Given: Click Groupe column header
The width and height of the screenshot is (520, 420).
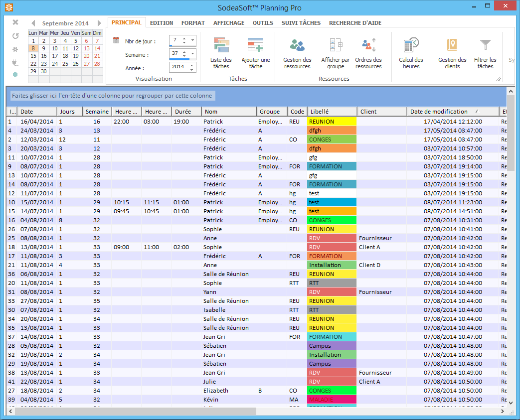Looking at the screenshot, I should click(x=272, y=112).
